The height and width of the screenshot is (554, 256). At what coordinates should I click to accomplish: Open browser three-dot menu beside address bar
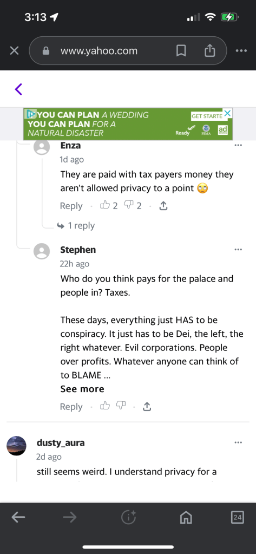click(x=241, y=51)
